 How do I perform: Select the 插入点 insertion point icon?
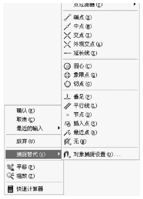(67, 124)
